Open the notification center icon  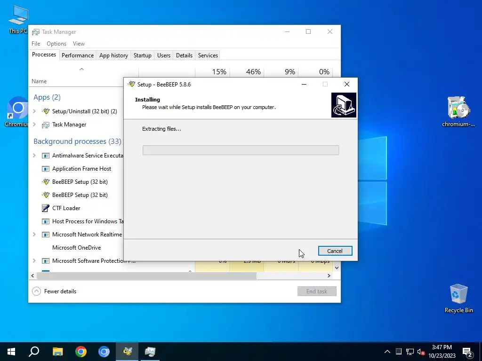tap(467, 352)
